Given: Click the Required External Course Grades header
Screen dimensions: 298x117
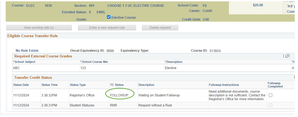Looking at the screenshot, I should click(43, 56).
